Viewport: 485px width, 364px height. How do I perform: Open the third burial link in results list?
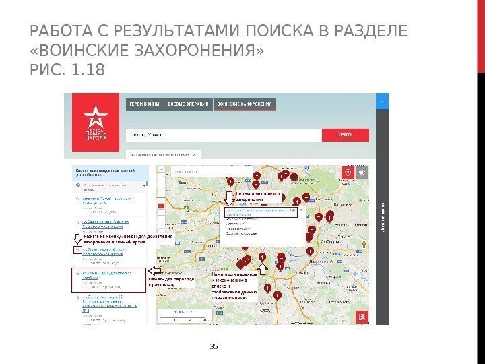(x=104, y=251)
